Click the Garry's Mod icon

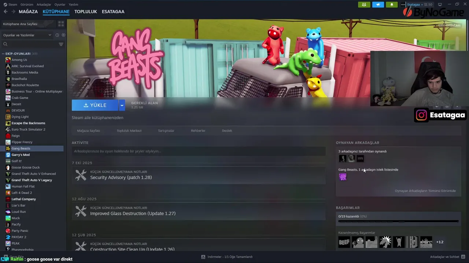click(x=8, y=155)
